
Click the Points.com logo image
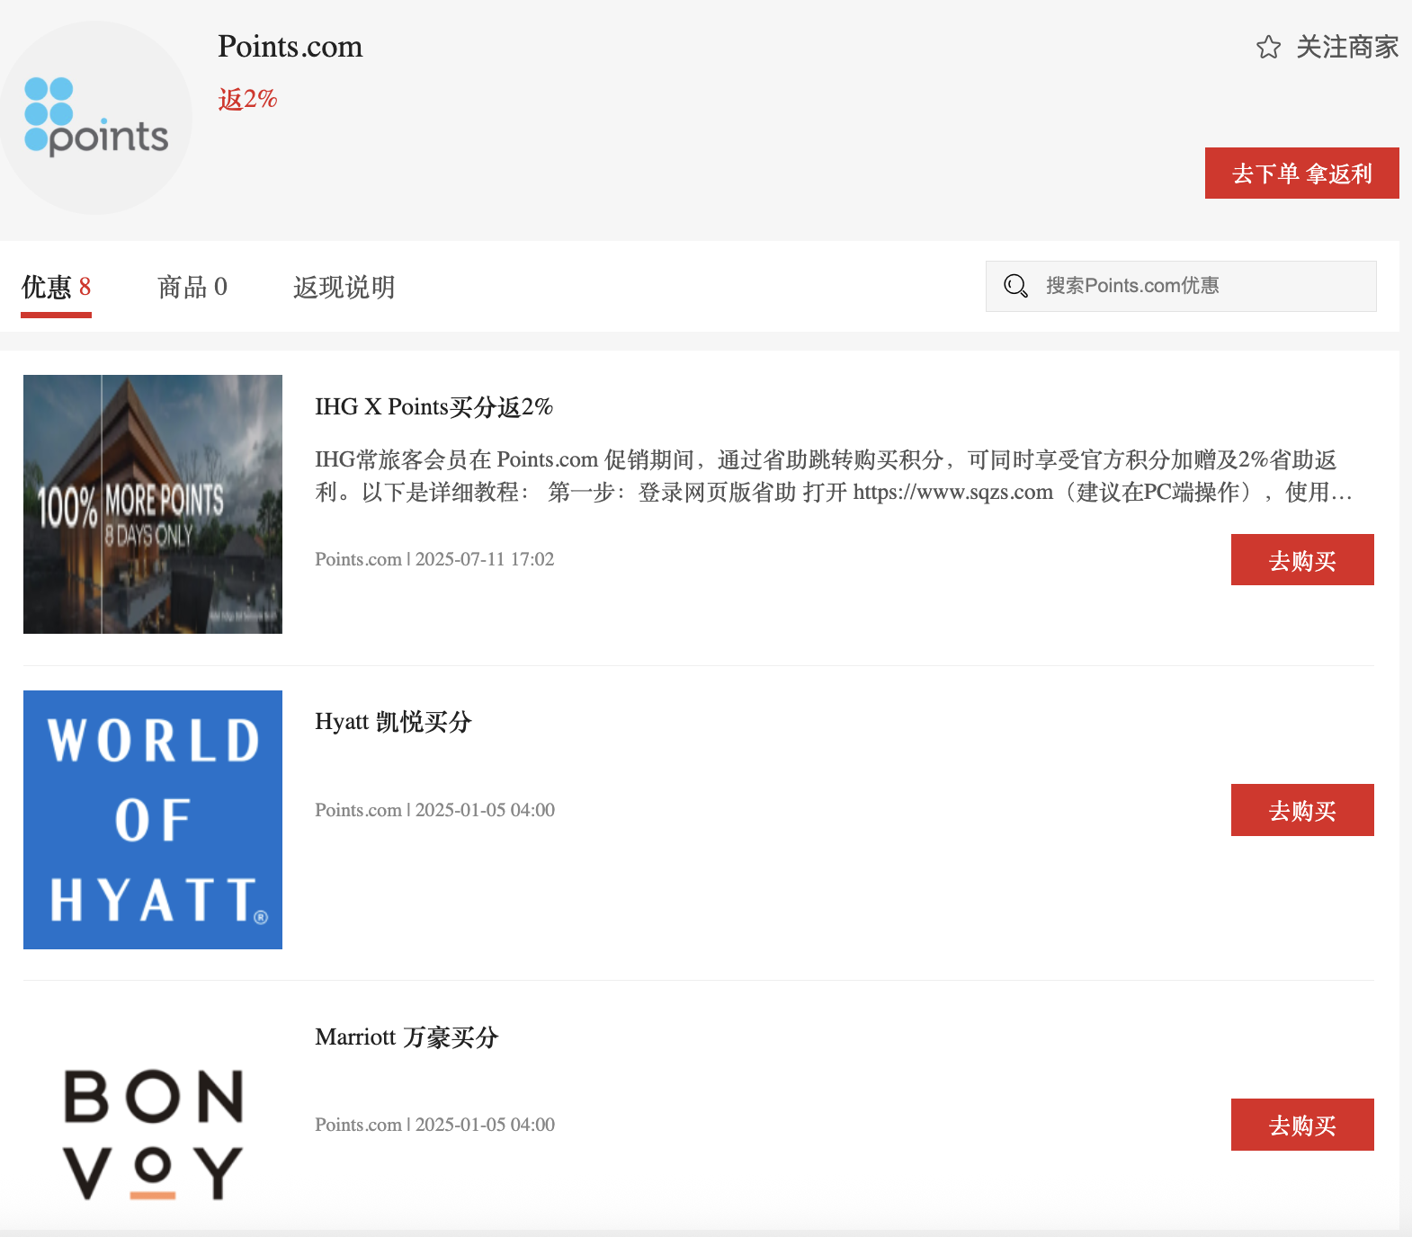95,118
